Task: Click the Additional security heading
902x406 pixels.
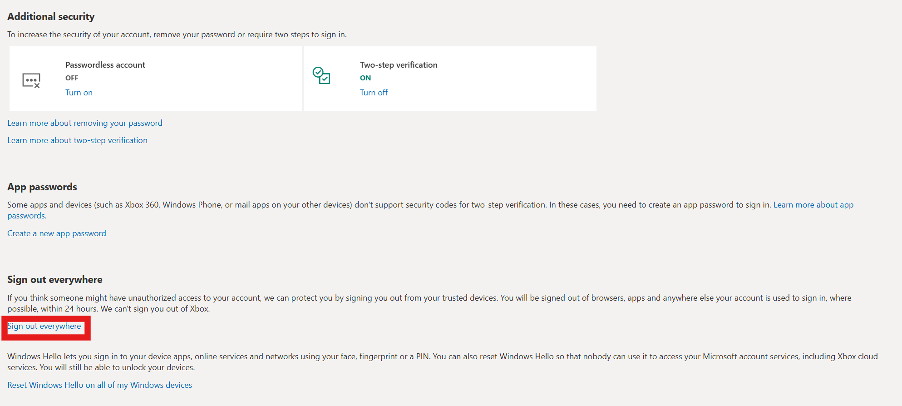Action: (x=51, y=17)
